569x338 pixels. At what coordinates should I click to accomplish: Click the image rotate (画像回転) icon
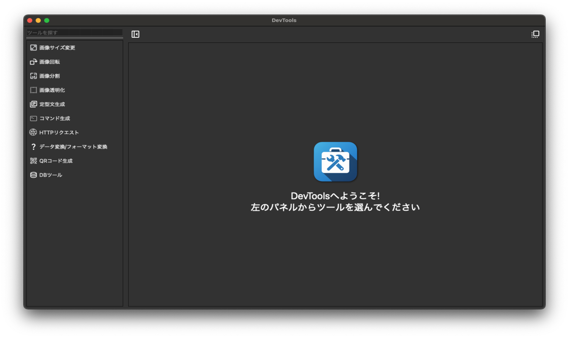coord(34,62)
